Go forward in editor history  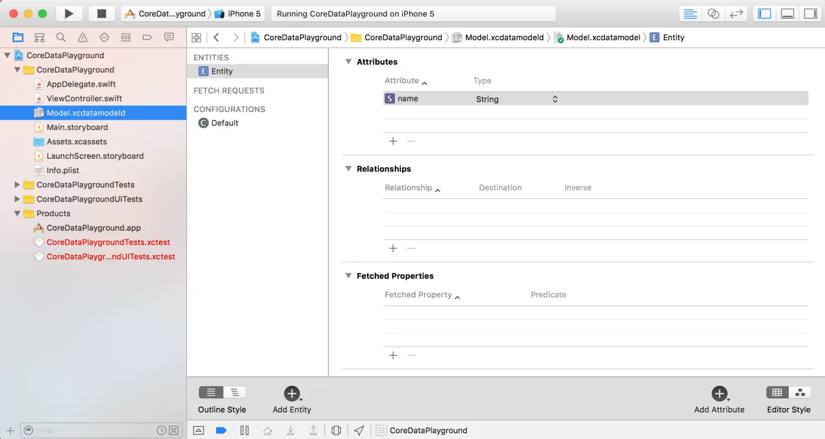coord(236,37)
